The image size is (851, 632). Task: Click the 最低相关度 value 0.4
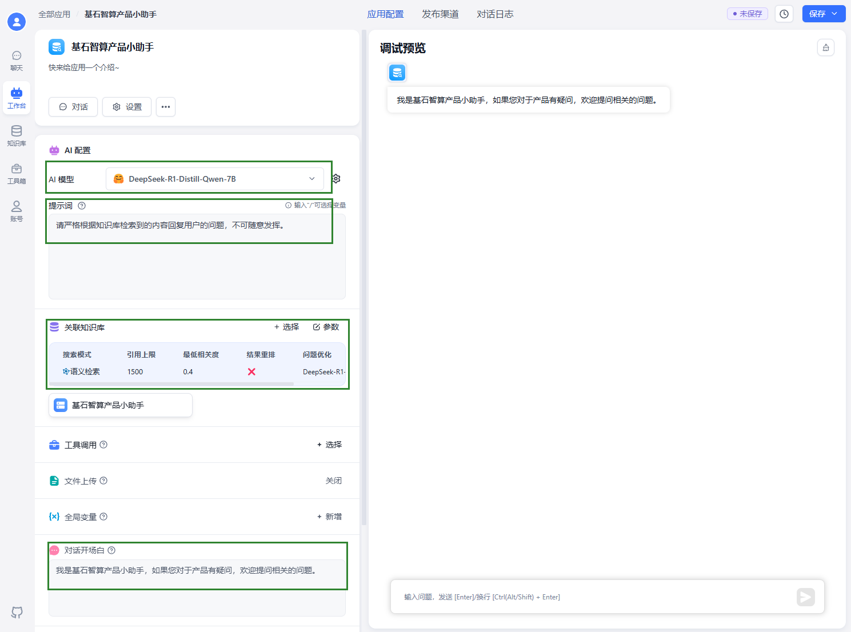tap(188, 371)
